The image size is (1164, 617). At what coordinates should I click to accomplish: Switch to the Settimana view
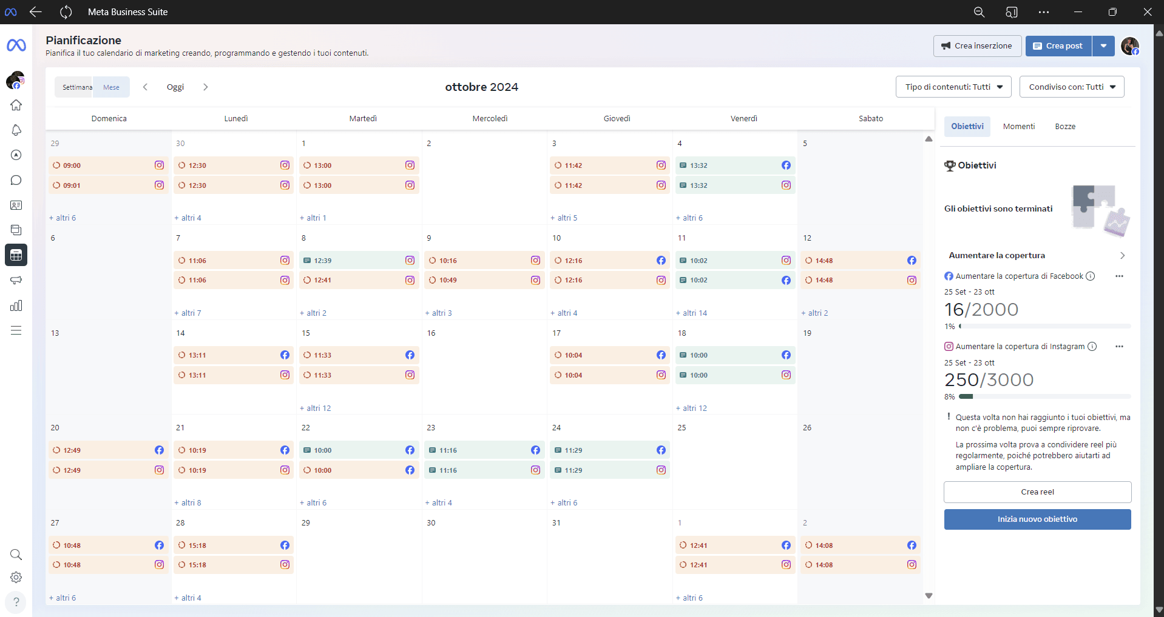[76, 87]
